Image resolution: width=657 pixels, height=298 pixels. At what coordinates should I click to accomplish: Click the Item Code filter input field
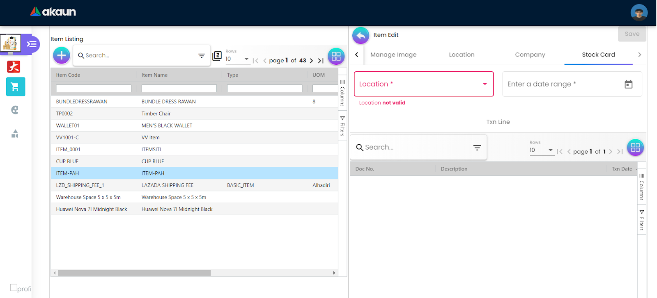[94, 89]
